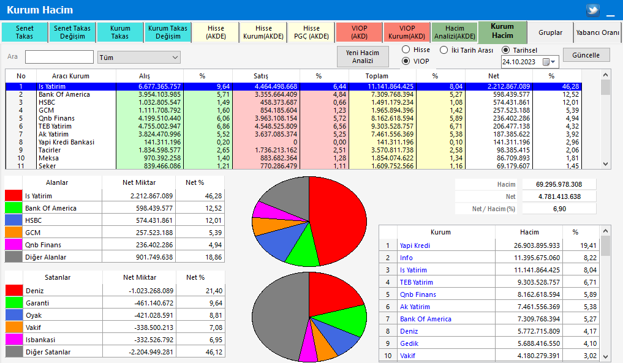Image resolution: width=623 pixels, height=363 pixels.
Task: Click red swatch beside Is Yatirim in Alanlar
Action: [13, 196]
